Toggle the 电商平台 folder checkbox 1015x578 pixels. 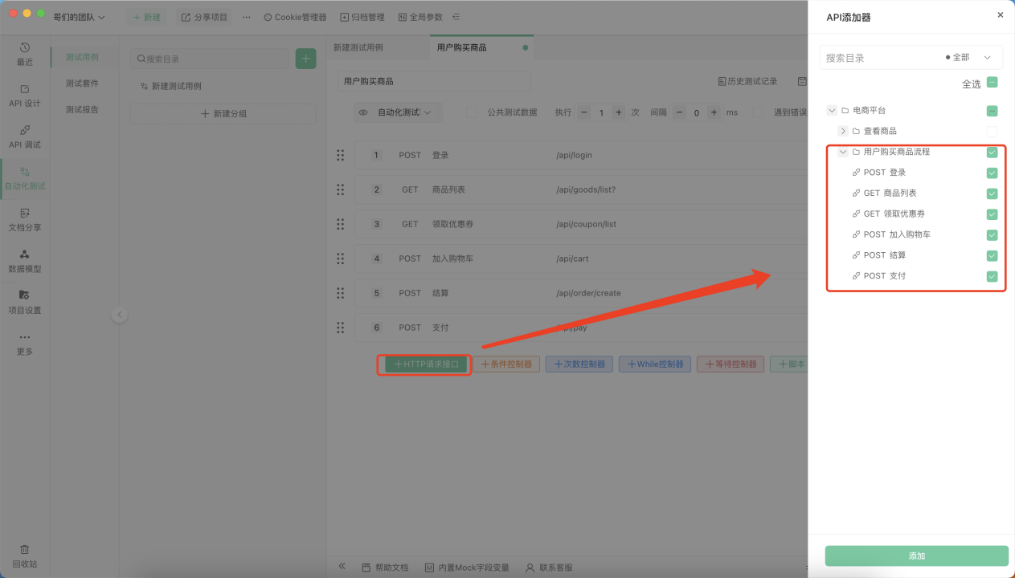click(992, 111)
